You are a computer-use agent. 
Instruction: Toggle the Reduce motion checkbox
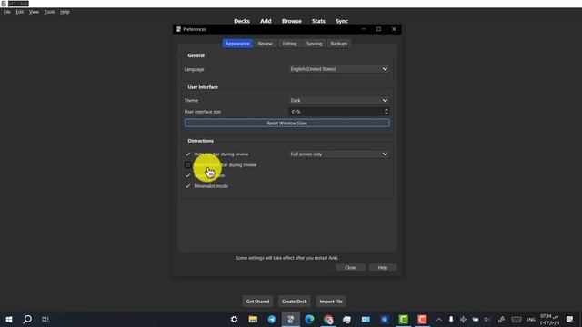point(188,175)
